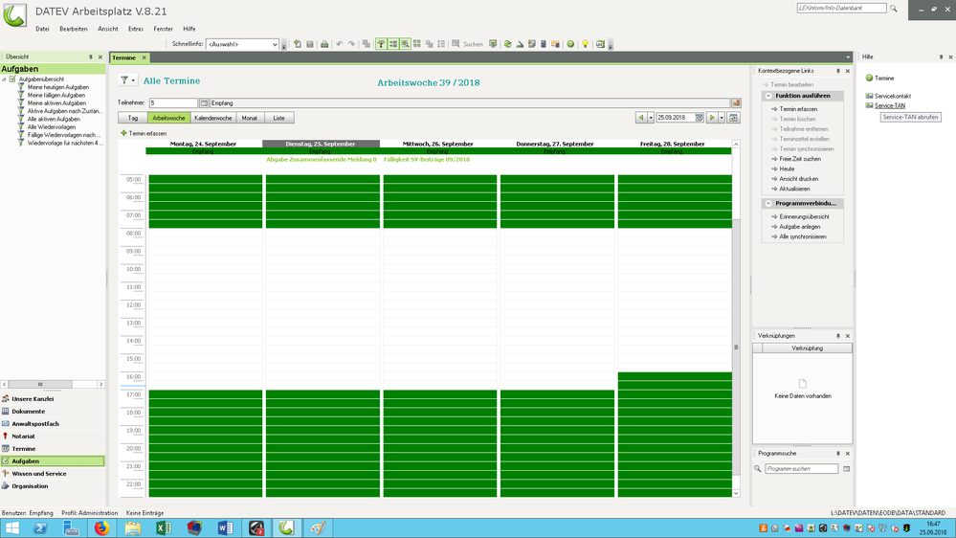This screenshot has width=956, height=538.
Task: Collapse the Funktion ausführen section
Action: [768, 96]
